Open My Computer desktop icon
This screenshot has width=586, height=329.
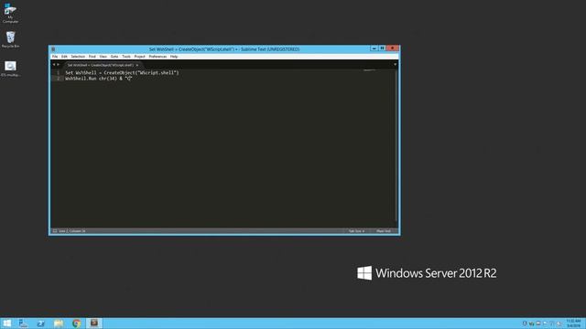pos(10,14)
